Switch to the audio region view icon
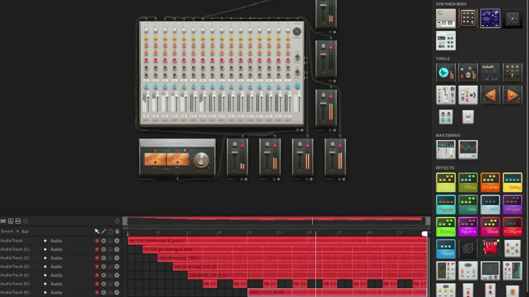 pyautogui.click(x=18, y=221)
